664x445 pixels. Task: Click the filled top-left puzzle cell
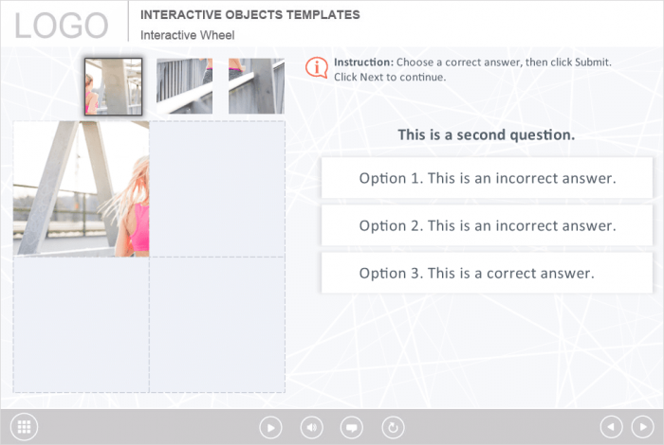point(82,188)
